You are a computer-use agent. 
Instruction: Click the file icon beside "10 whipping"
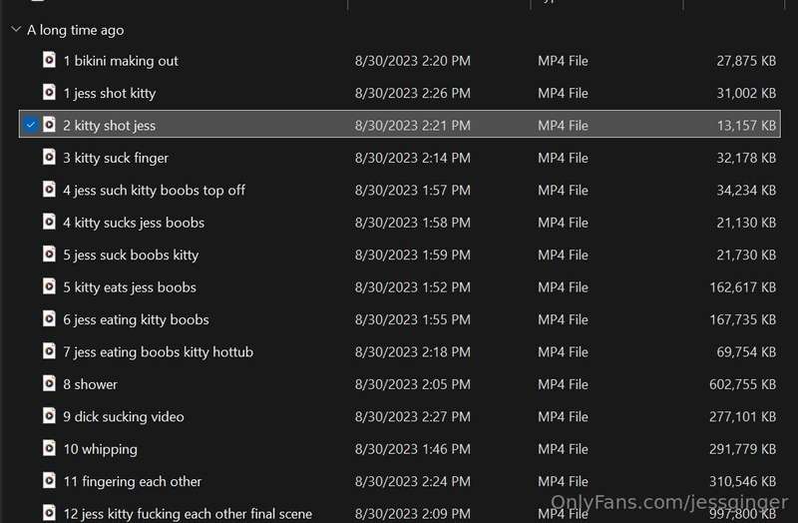49,448
